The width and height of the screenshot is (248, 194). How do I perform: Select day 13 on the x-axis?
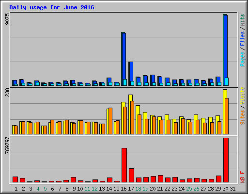(102, 189)
